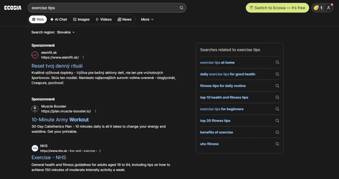The image size is (339, 179).
Task: Click search icon beside 'exercise tips for beginners'
Action: (277, 109)
